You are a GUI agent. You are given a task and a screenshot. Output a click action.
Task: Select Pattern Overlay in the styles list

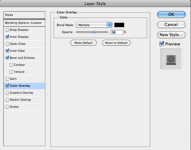pos(24,100)
